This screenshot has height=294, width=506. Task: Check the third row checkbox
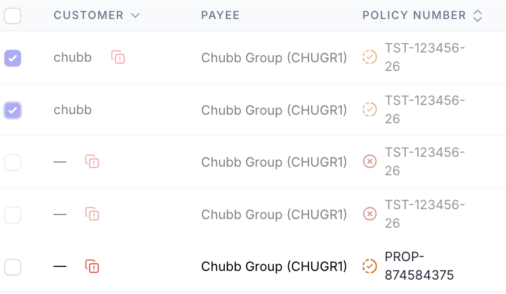pos(13,163)
